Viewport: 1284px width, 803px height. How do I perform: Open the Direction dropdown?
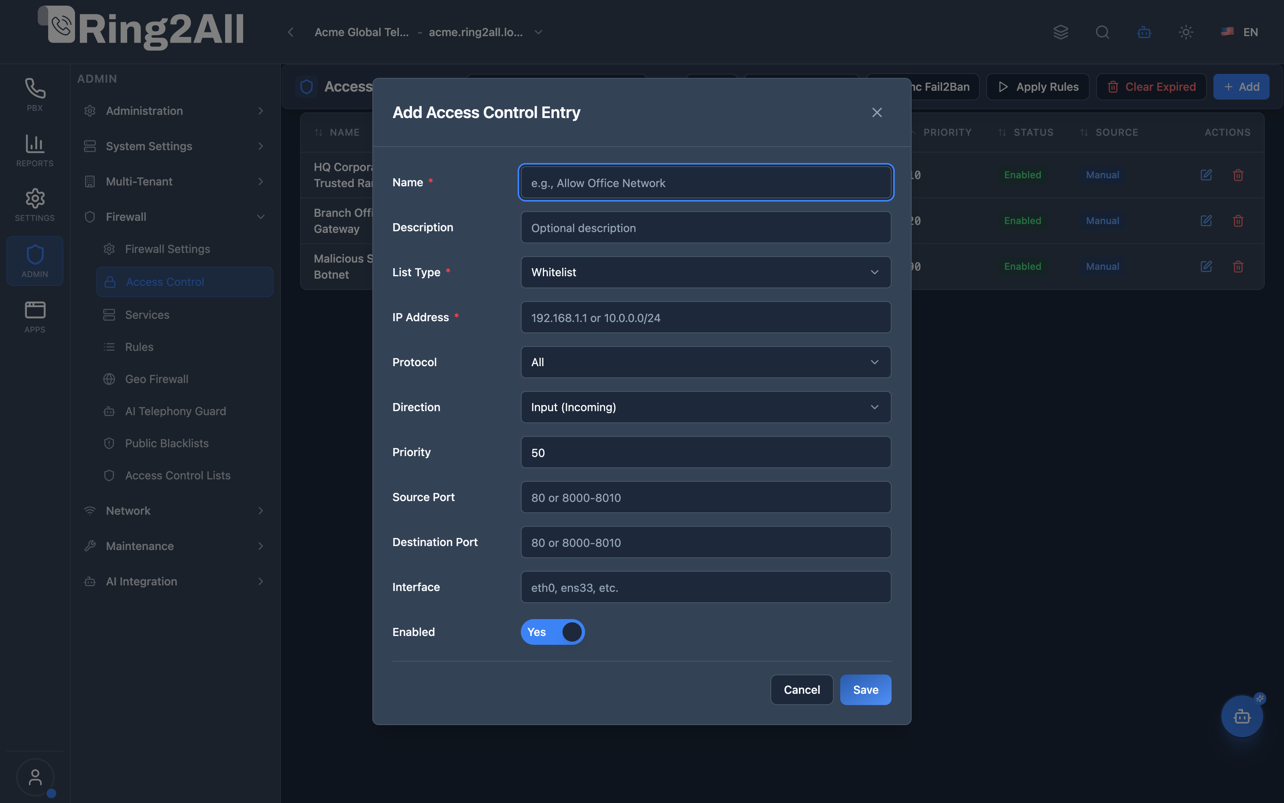[706, 407]
